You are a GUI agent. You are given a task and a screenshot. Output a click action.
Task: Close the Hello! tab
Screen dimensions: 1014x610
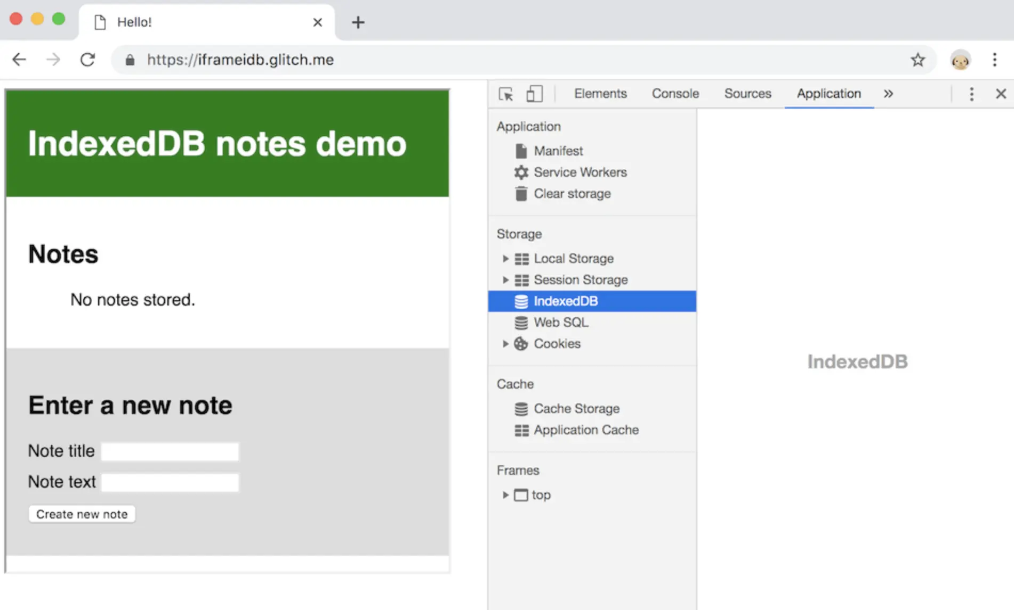click(x=318, y=22)
